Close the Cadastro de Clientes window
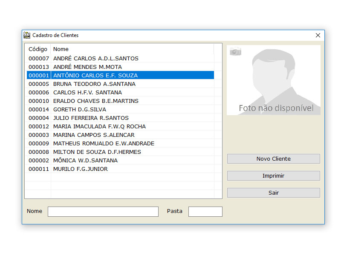Screen dimensions: 341x255 (318, 35)
